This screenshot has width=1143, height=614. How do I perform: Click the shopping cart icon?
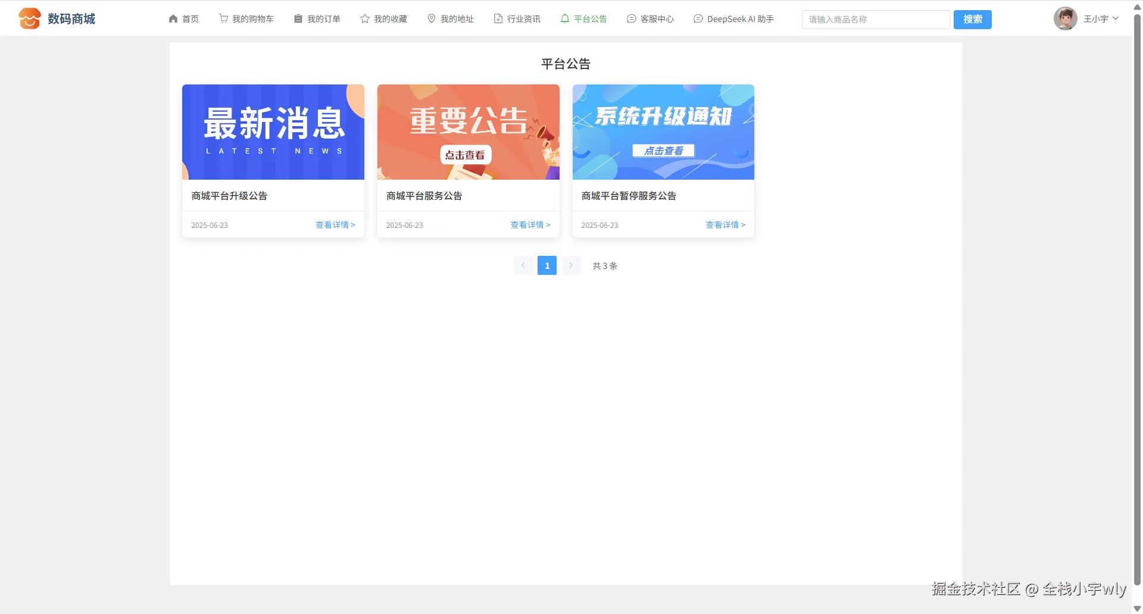tap(223, 19)
